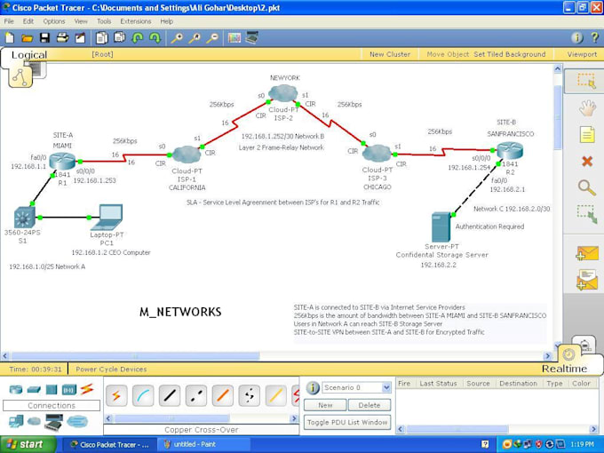Screen dimensions: 604x453
Task: Zoom in with magnifier icon
Action: pyautogui.click(x=177, y=37)
